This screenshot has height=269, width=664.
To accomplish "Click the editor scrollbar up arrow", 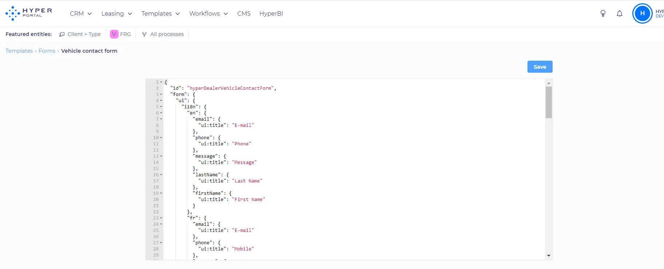I will pos(549,83).
